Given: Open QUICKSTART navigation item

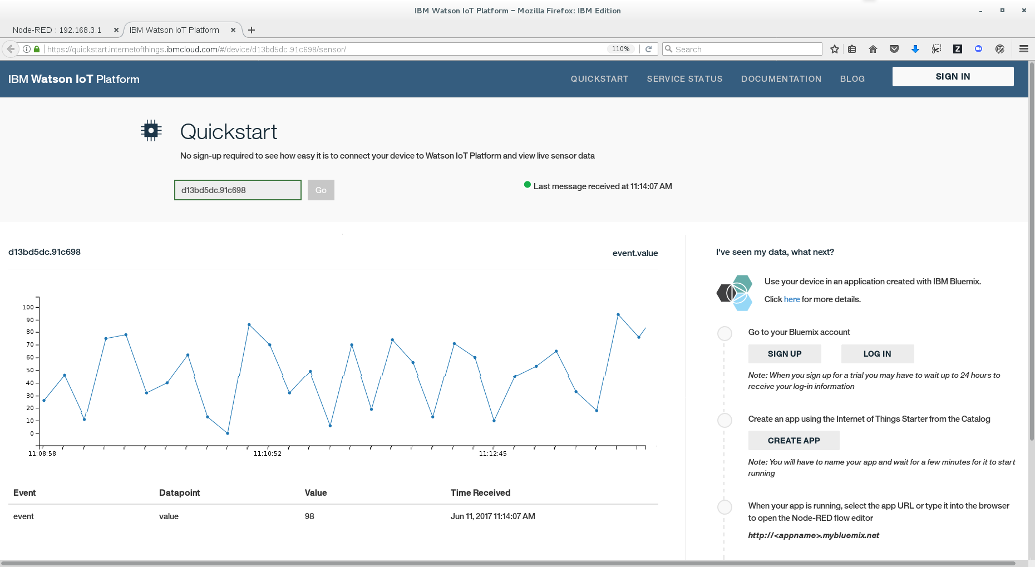Looking at the screenshot, I should click(x=599, y=79).
